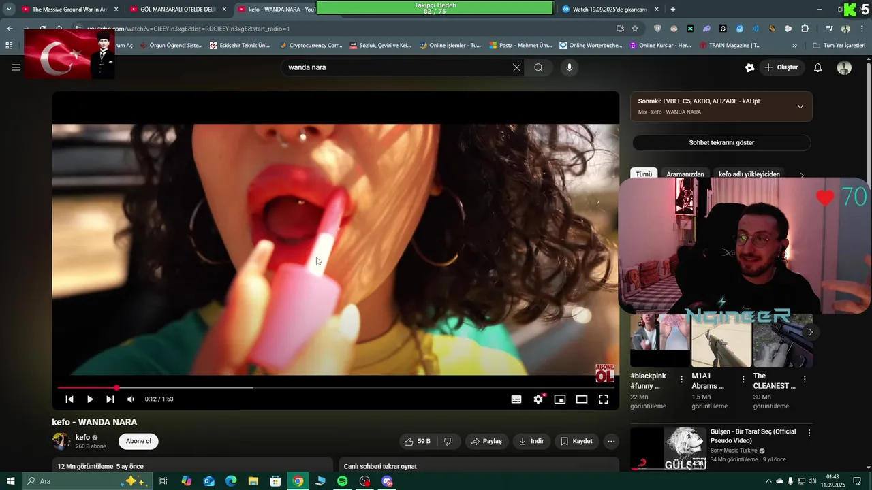Toggle theater mode view
The height and width of the screenshot is (490, 872).
click(x=582, y=399)
